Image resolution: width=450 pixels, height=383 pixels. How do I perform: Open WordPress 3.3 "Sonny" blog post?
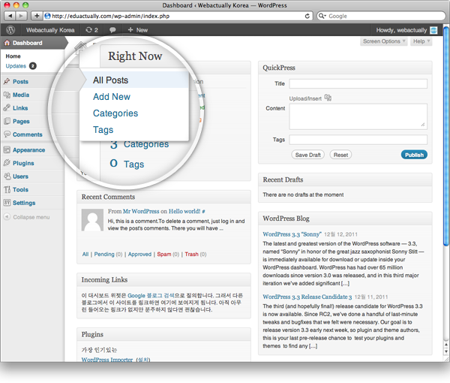point(292,234)
